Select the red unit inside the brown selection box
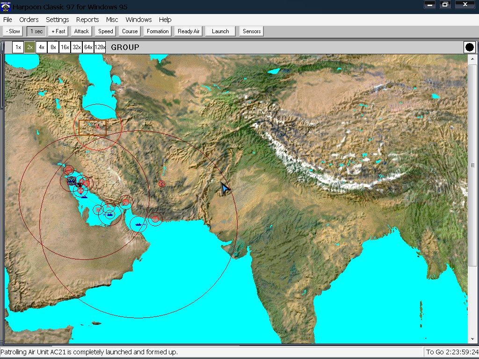This screenshot has height=359, width=479. pyautogui.click(x=98, y=126)
